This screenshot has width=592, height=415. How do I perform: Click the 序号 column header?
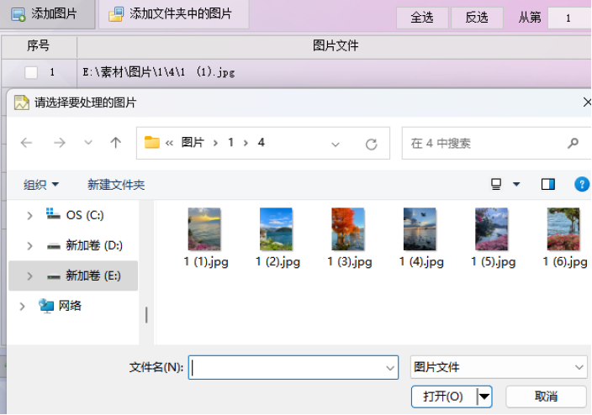pyautogui.click(x=39, y=46)
